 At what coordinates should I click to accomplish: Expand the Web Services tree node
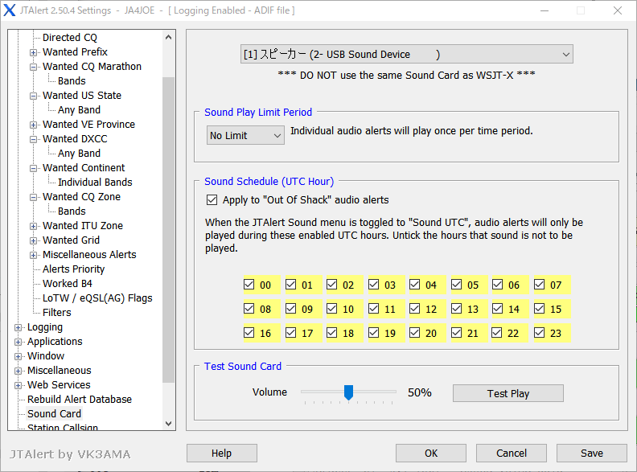tap(18, 385)
